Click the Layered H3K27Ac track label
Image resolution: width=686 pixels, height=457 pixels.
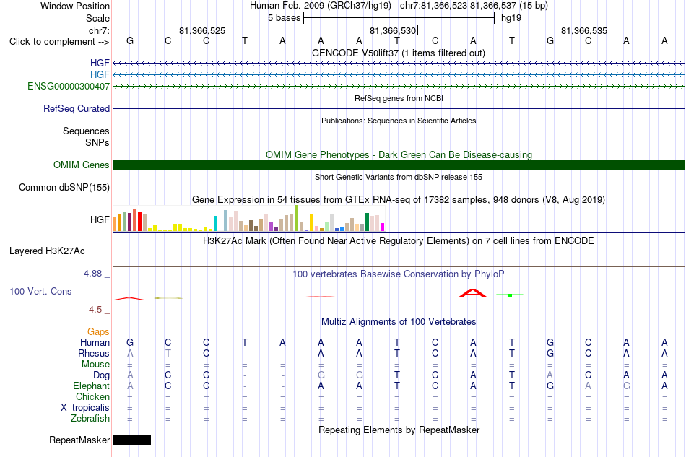(47, 251)
